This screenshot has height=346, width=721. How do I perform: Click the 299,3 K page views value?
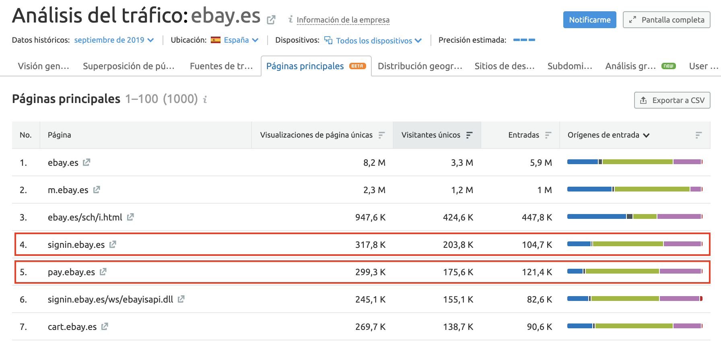click(370, 272)
